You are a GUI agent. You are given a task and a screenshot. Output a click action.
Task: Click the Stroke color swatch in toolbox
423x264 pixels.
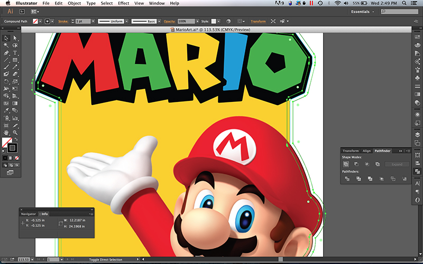[12, 147]
